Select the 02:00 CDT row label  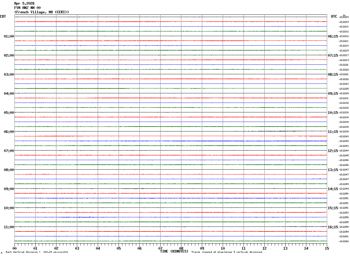click(9, 55)
